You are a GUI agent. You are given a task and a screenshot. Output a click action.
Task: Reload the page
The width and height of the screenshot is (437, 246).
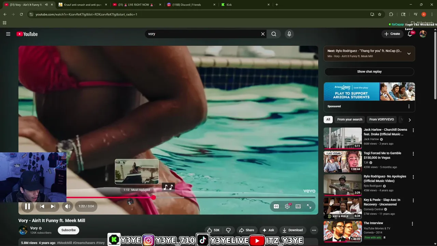coord(21,14)
